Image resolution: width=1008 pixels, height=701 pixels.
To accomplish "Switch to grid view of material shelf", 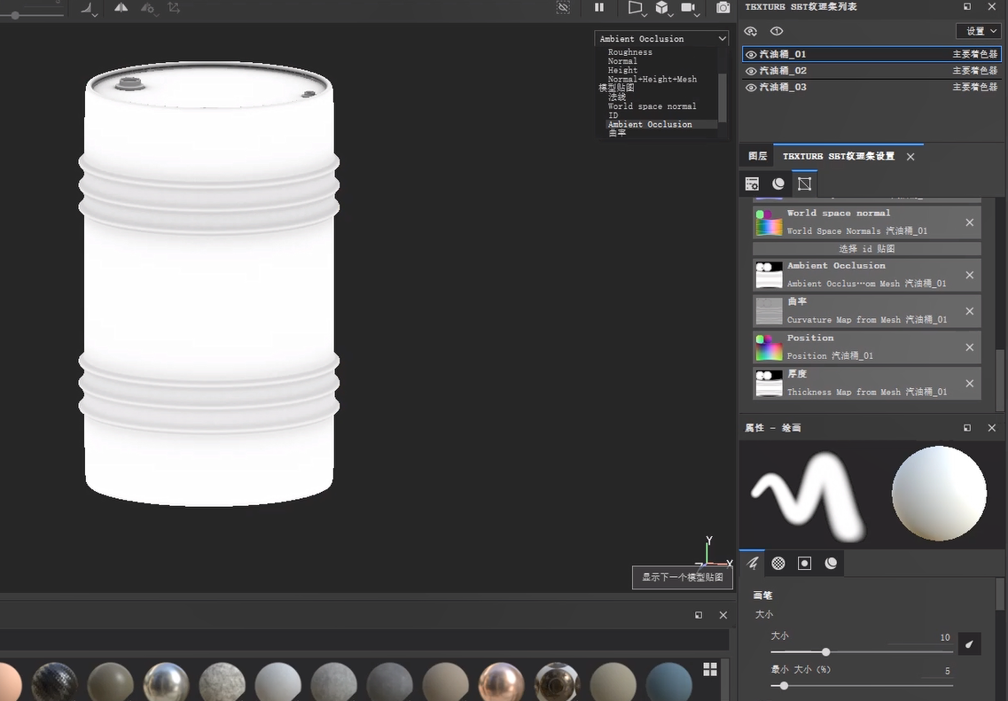I will click(x=709, y=669).
